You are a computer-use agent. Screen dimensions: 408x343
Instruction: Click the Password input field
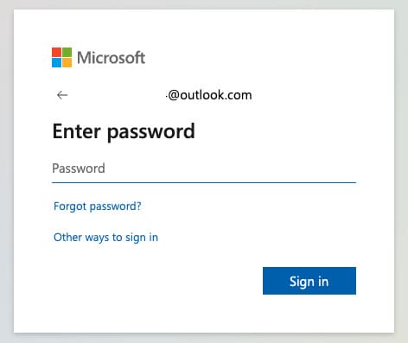coord(204,168)
